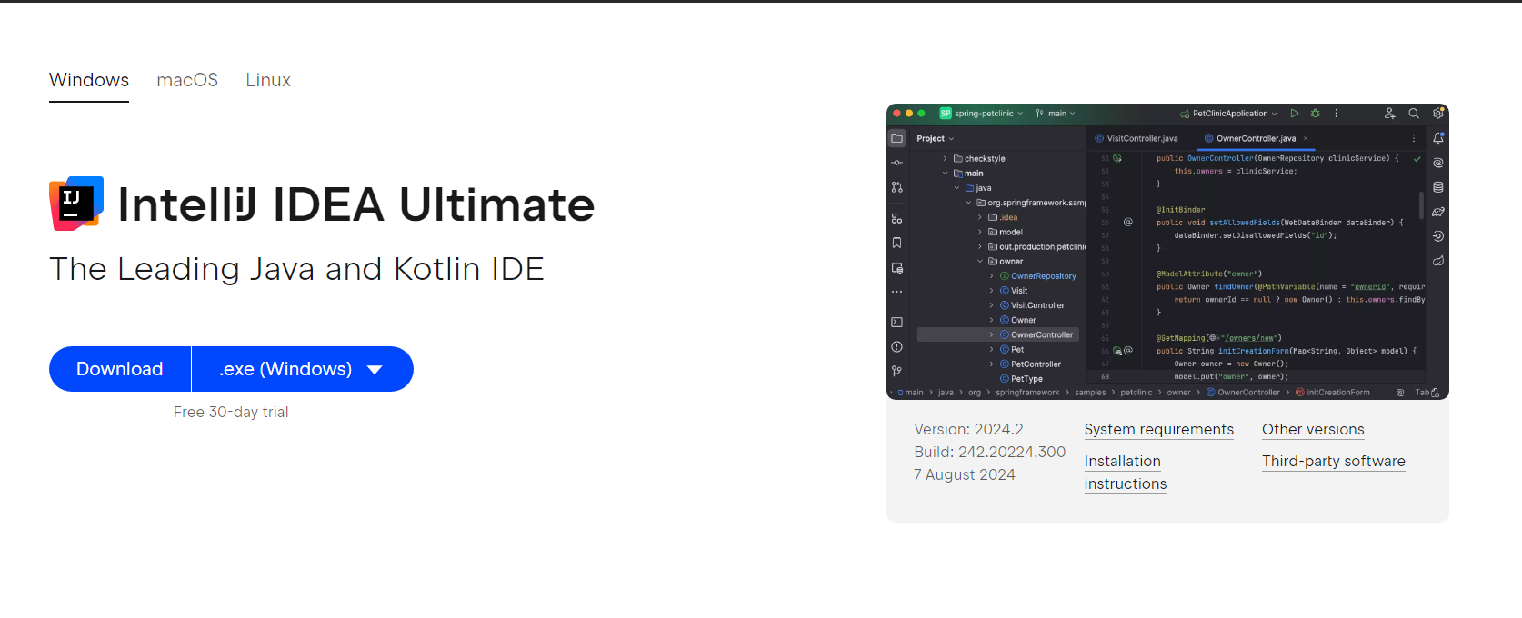Open the System requirements link
Viewport: 1522px width, 618px height.
pyautogui.click(x=1159, y=429)
